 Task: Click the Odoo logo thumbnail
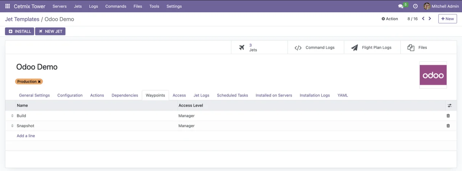coord(433,75)
